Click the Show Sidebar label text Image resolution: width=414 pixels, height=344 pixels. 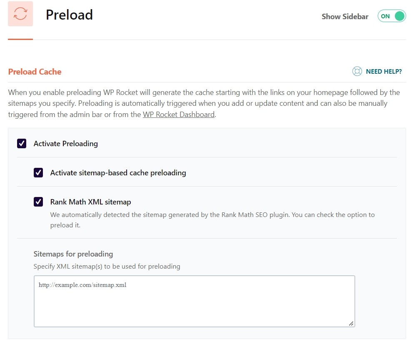click(345, 17)
